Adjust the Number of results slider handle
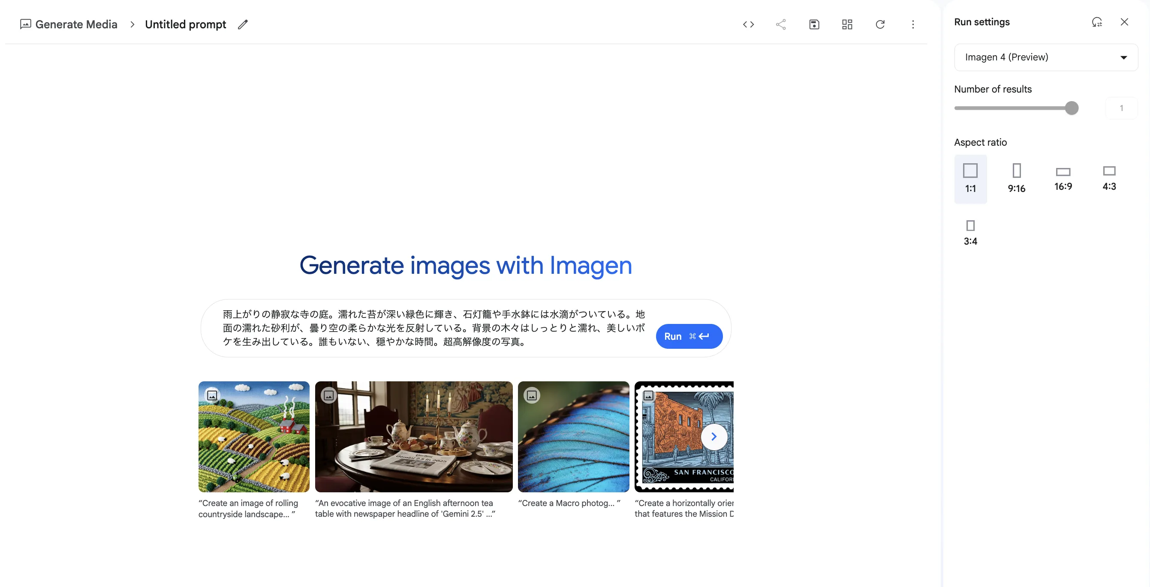Viewport: 1150px width, 587px height. 1072,108
